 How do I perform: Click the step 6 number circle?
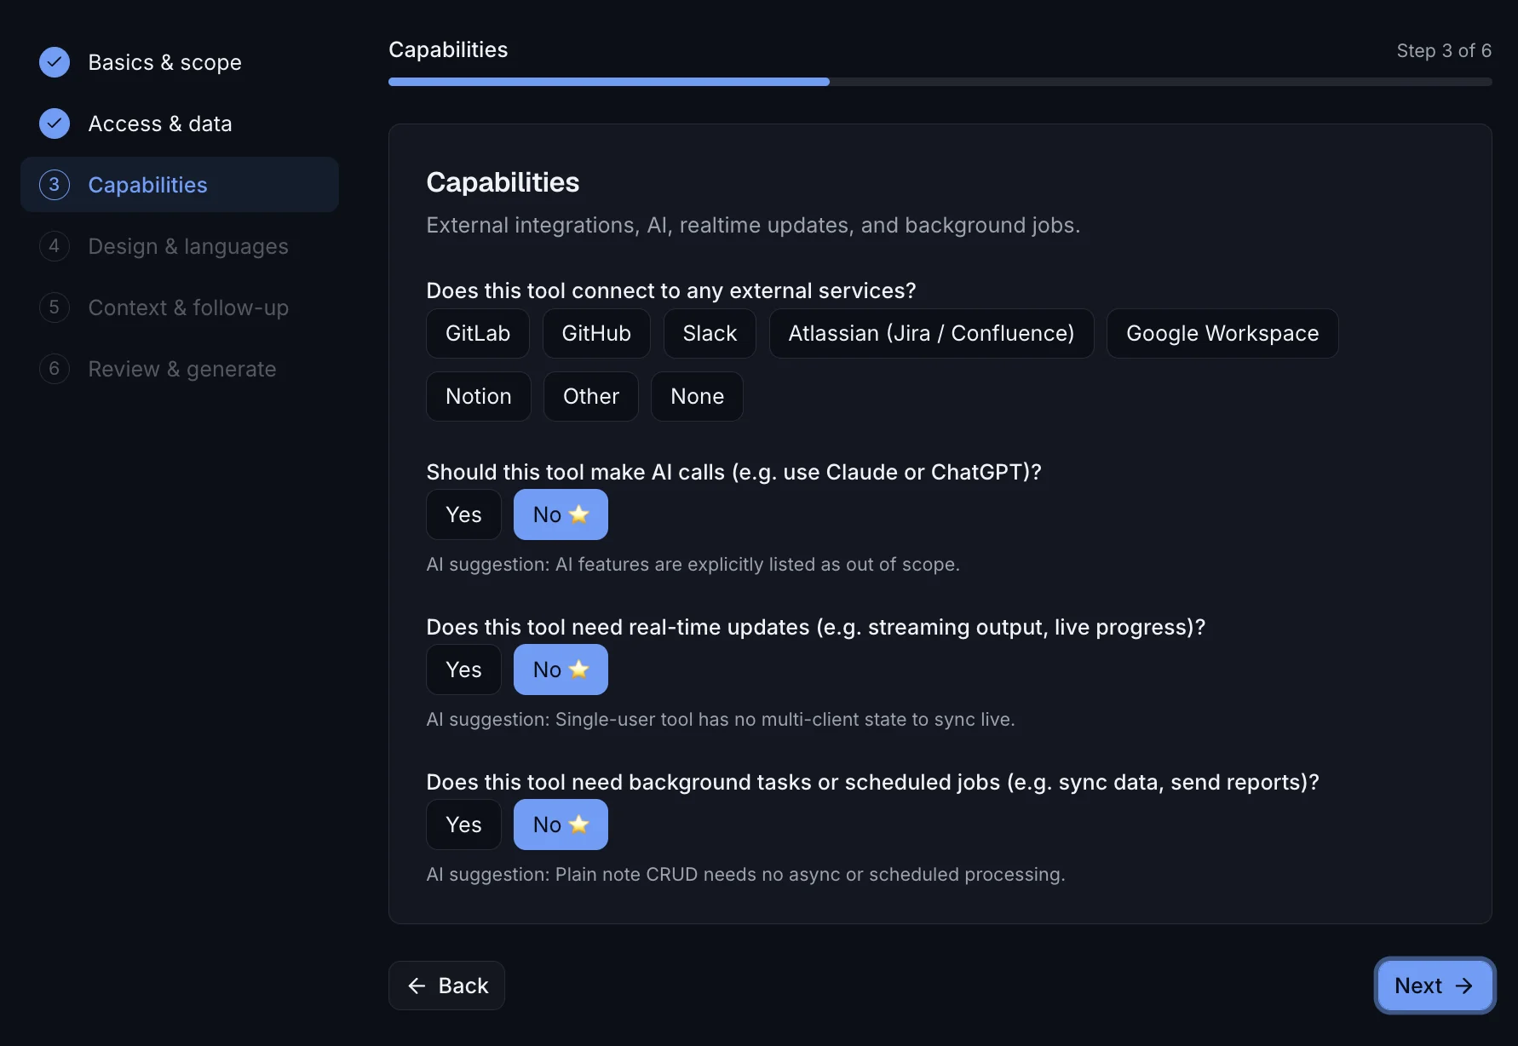coord(55,369)
